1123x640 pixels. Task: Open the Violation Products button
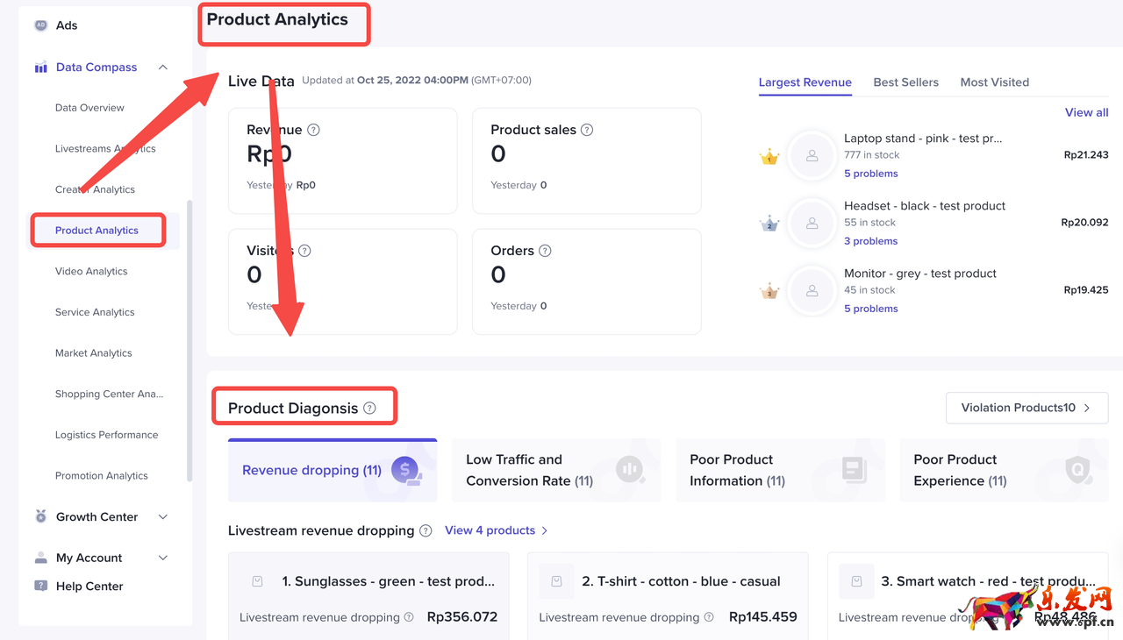(1026, 408)
